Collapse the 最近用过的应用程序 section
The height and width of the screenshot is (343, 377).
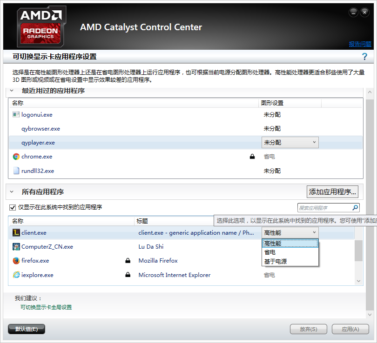point(12,91)
